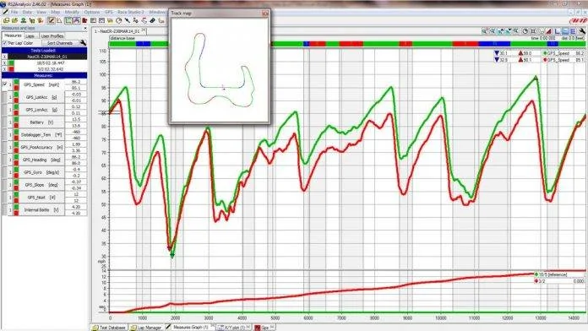Remove the NazCR-23MAR14_01 test with its X
This screenshot has height=331, width=588.
point(4,57)
